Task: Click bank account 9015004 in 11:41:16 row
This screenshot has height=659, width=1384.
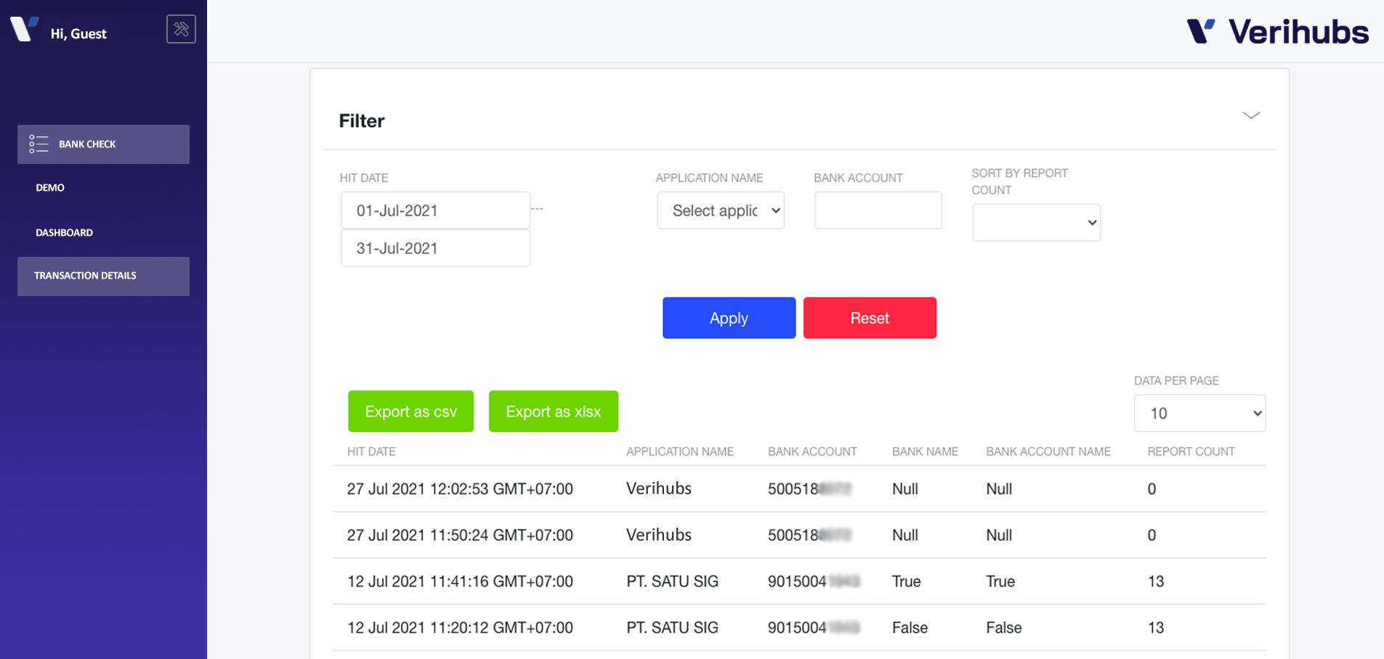Action: click(x=814, y=581)
